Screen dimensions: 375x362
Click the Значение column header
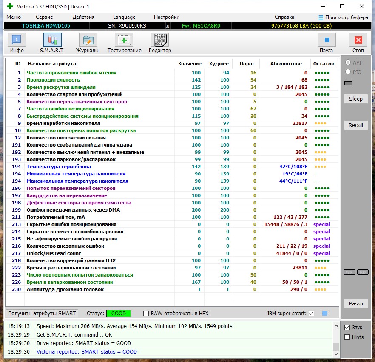pyautogui.click(x=190, y=64)
